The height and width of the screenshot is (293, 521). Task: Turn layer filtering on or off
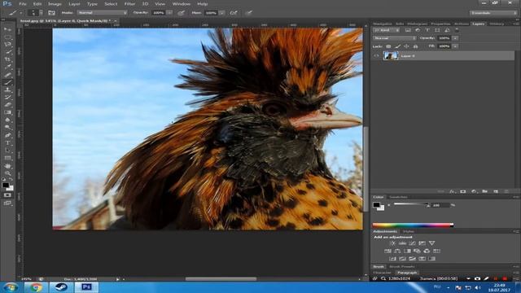click(x=457, y=30)
